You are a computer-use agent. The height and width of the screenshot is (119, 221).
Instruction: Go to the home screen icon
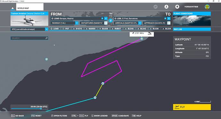(x=12, y=8)
